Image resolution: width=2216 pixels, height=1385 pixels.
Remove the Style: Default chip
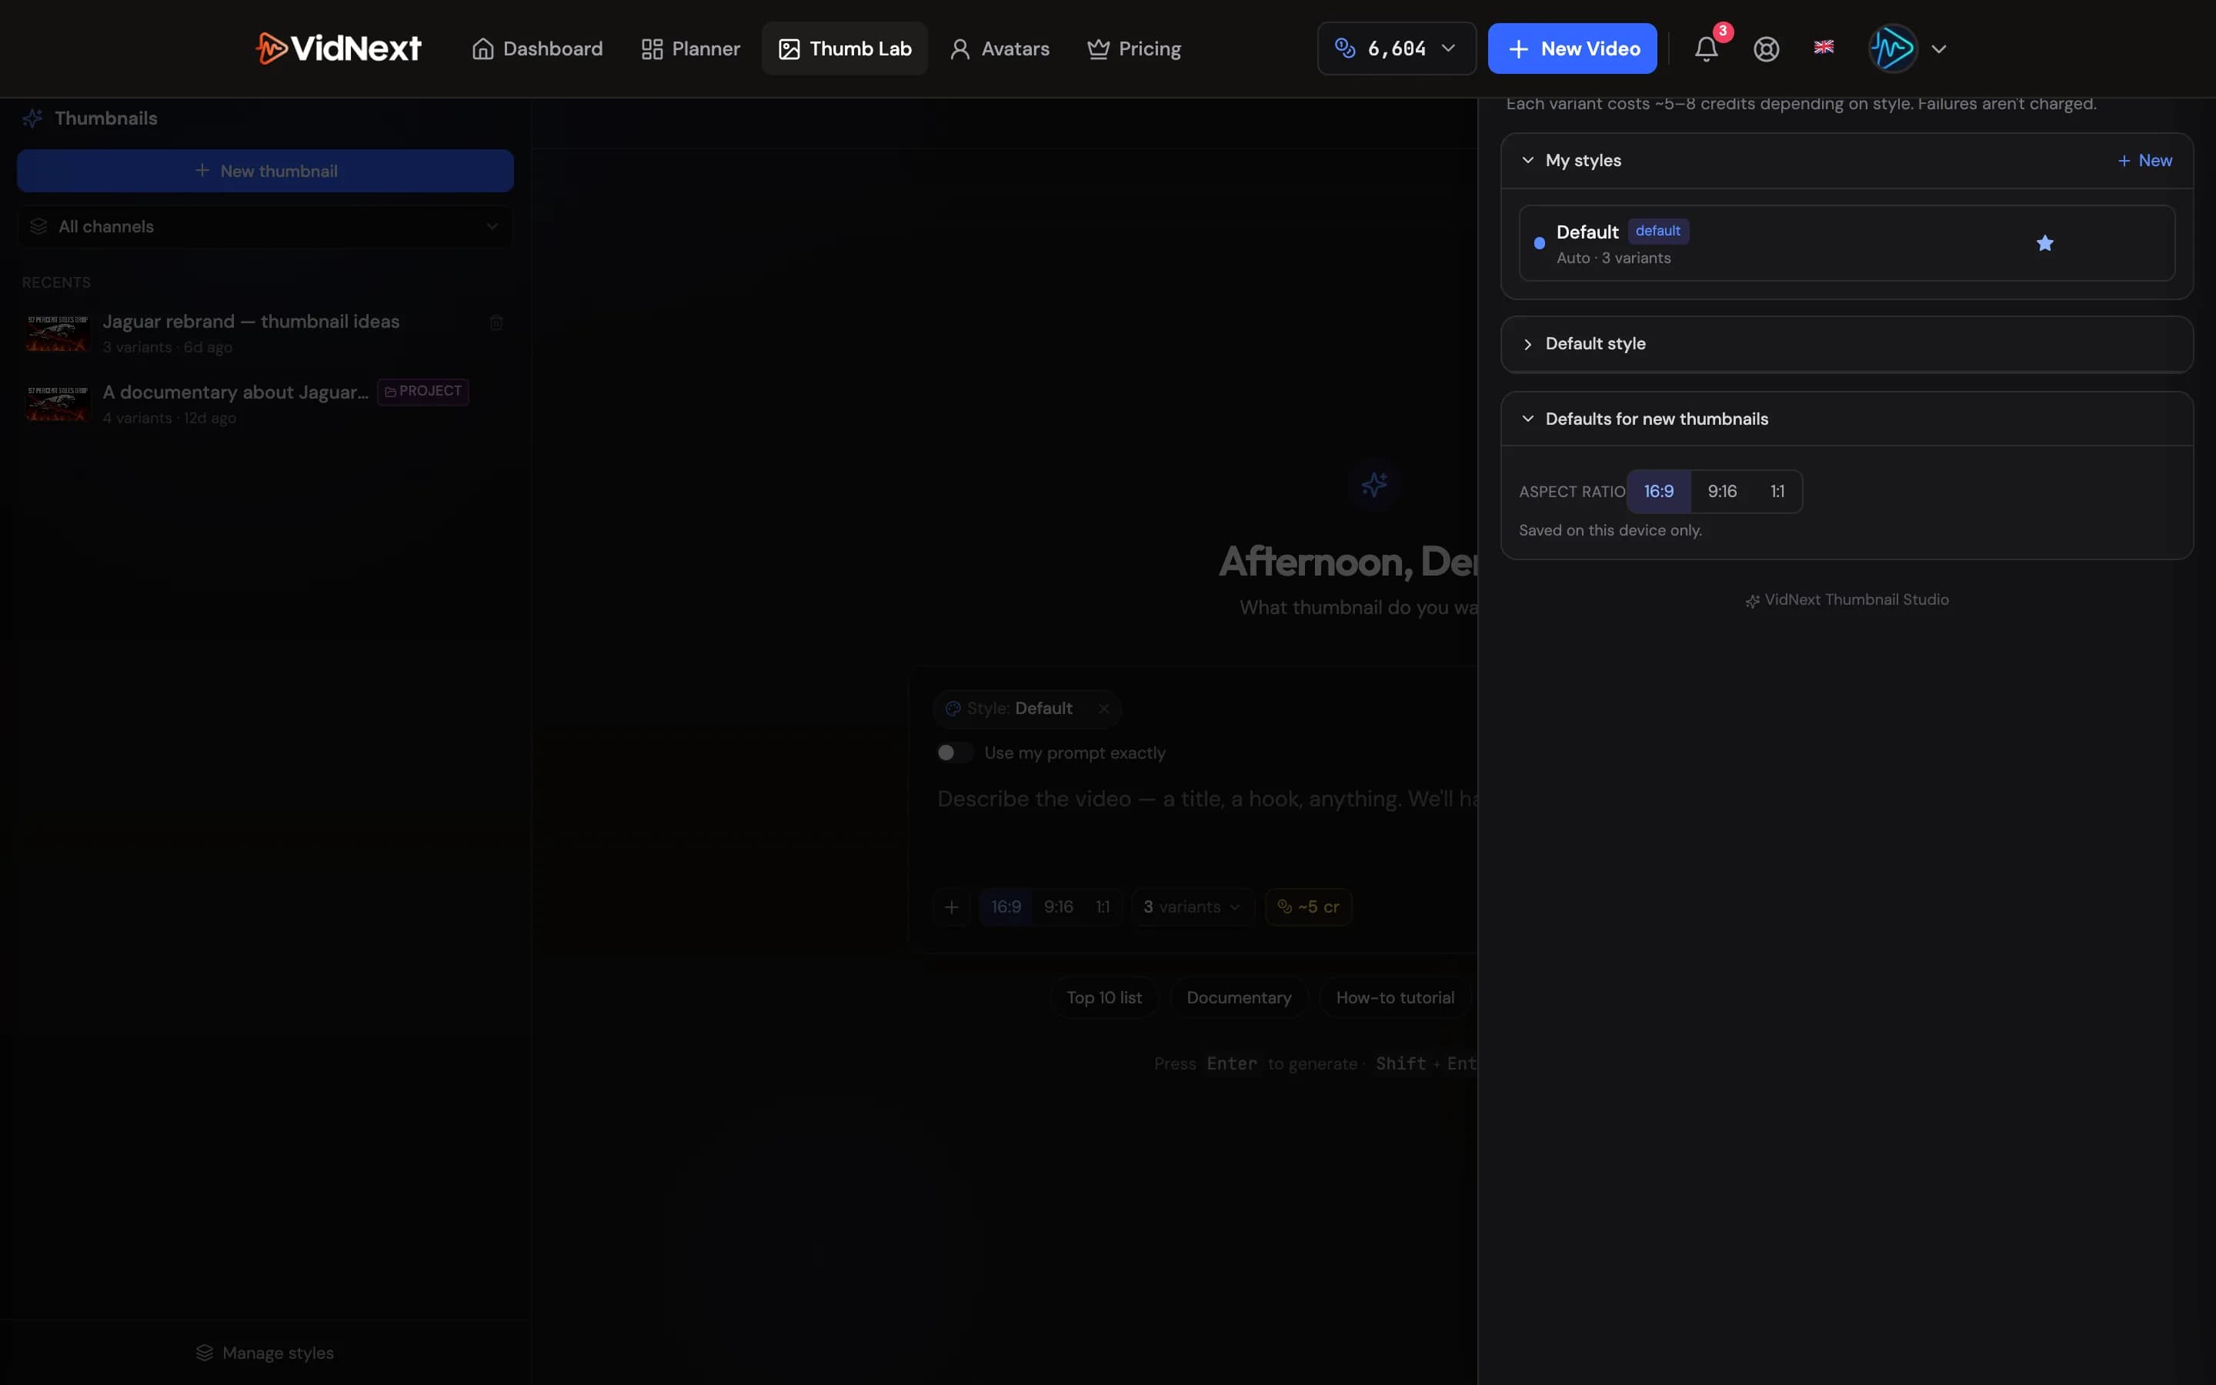click(x=1103, y=709)
